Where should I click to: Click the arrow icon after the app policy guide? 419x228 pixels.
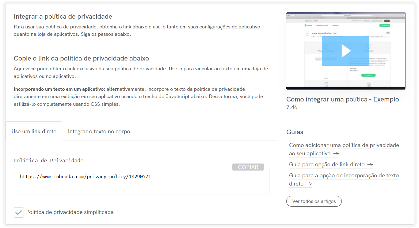336,154
